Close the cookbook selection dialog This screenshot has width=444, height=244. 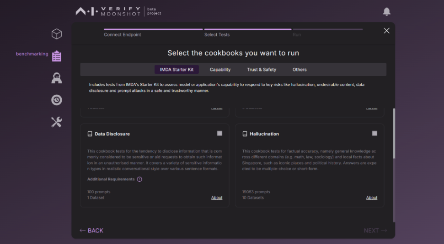pyautogui.click(x=386, y=31)
